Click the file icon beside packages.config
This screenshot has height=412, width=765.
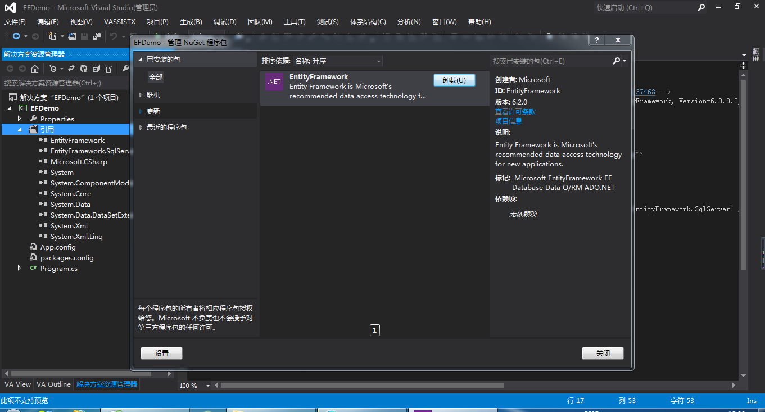point(33,257)
